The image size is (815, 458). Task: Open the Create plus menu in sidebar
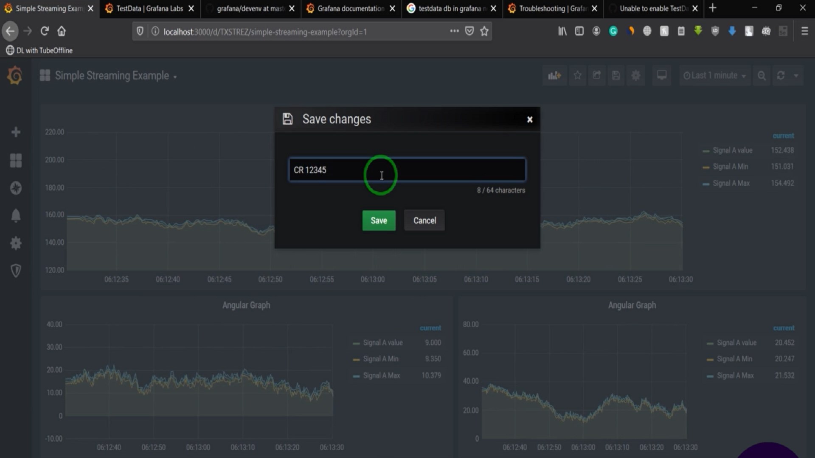point(16,132)
